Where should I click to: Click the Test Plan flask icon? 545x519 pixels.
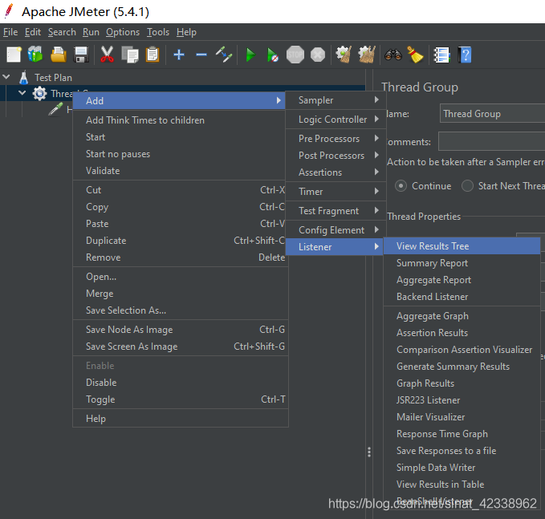click(x=23, y=78)
